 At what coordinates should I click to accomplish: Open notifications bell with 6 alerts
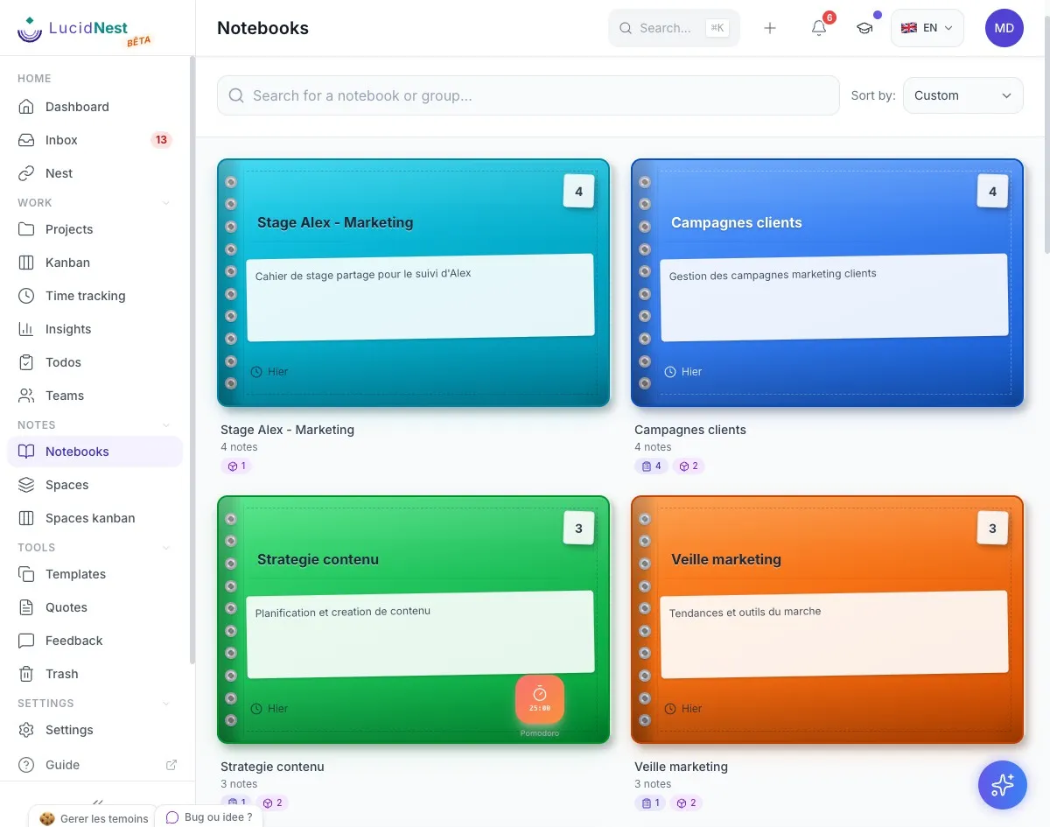pyautogui.click(x=819, y=28)
